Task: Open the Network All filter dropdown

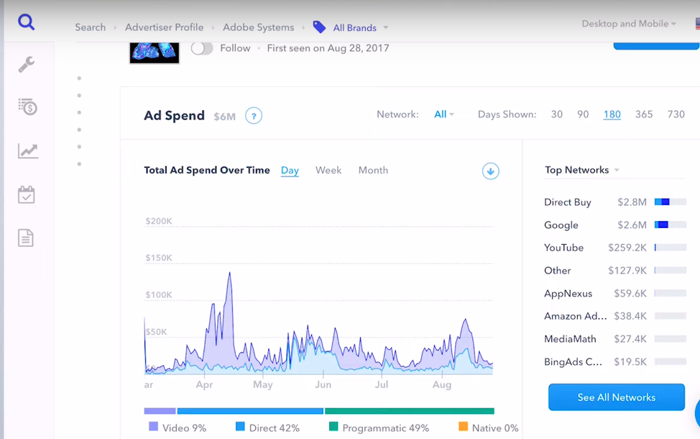Action: (x=443, y=114)
